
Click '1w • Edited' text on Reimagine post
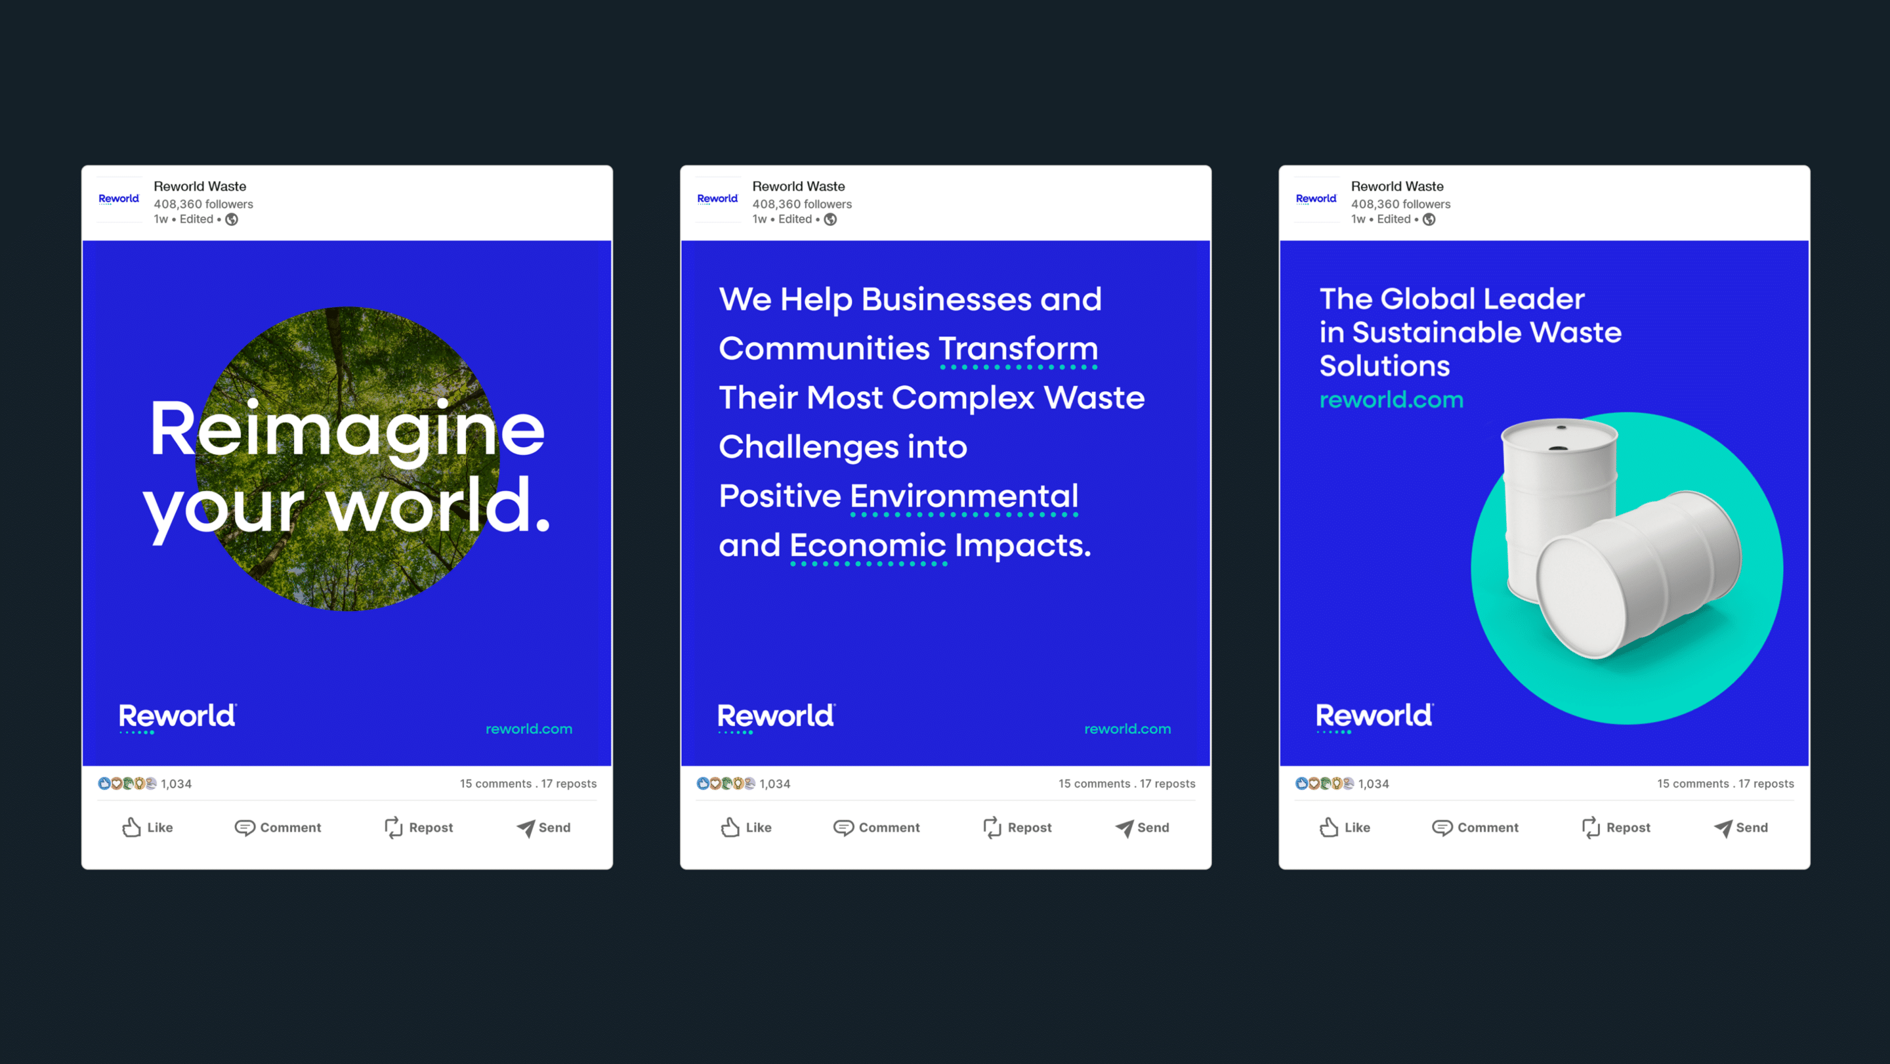coord(184,219)
